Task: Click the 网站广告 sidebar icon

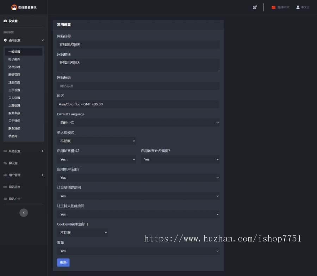Action: pos(5,199)
